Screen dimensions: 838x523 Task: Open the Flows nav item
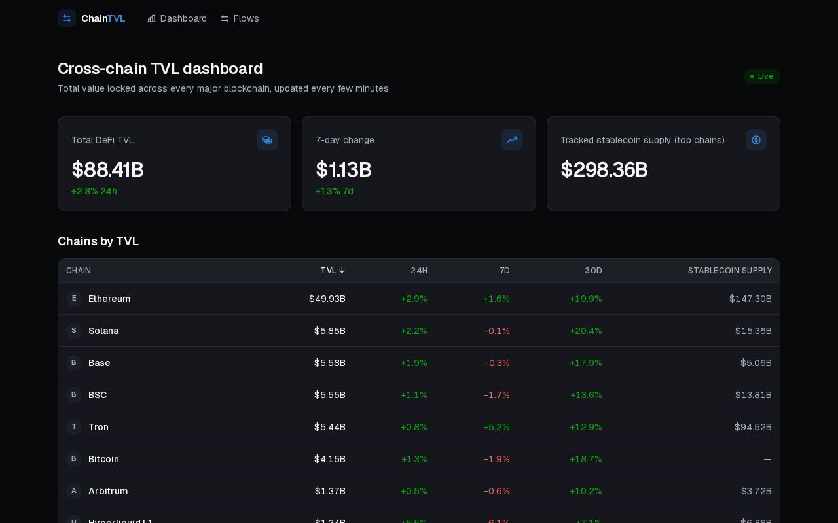(240, 18)
